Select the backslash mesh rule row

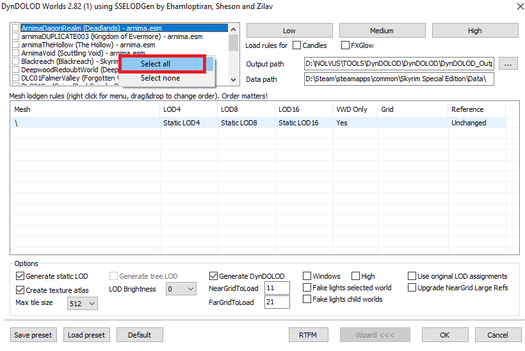[258, 123]
